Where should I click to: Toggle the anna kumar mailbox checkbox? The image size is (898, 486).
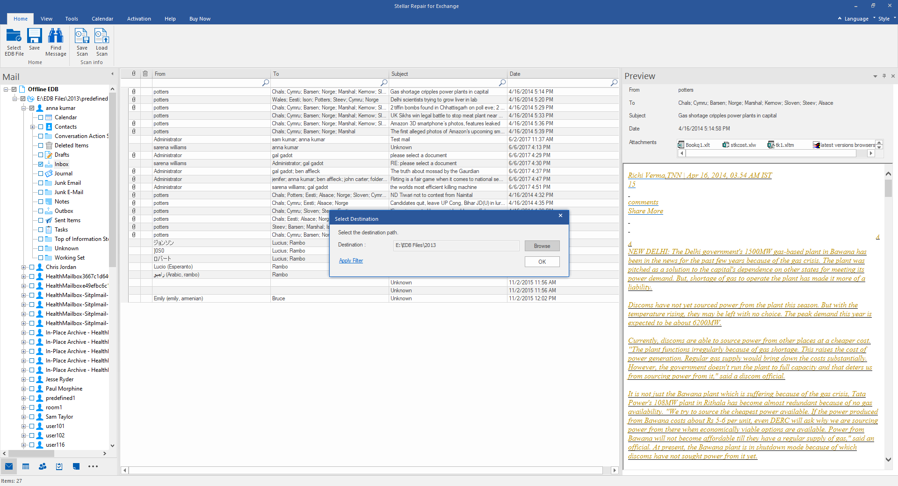click(32, 108)
